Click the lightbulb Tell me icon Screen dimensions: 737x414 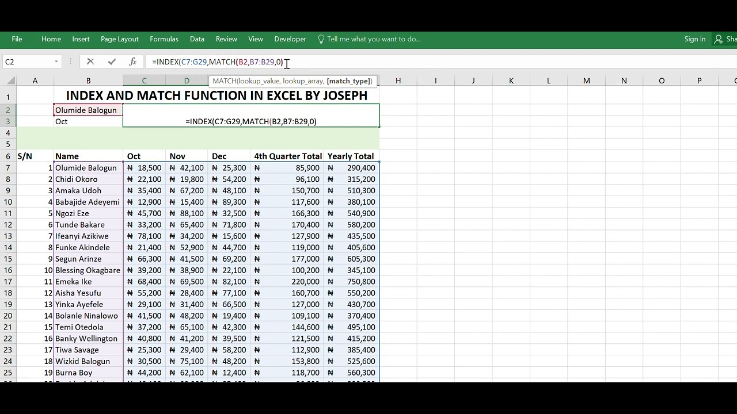click(x=321, y=39)
